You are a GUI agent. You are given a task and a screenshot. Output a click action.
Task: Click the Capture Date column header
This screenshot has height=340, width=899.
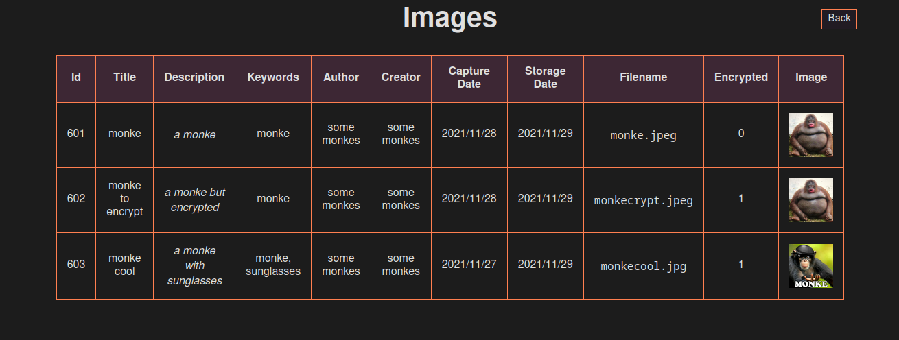coord(469,77)
